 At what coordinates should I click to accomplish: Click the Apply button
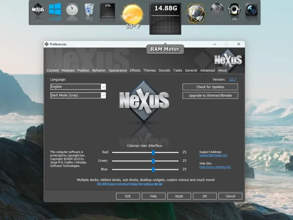[x=179, y=196]
